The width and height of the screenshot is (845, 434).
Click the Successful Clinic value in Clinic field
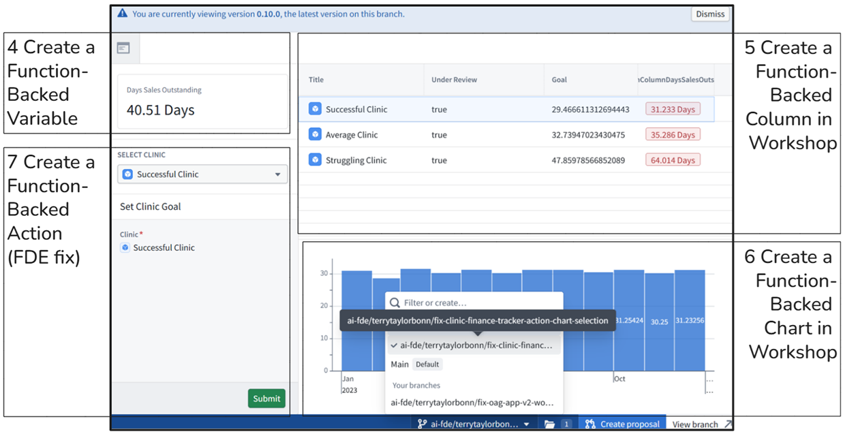point(164,248)
